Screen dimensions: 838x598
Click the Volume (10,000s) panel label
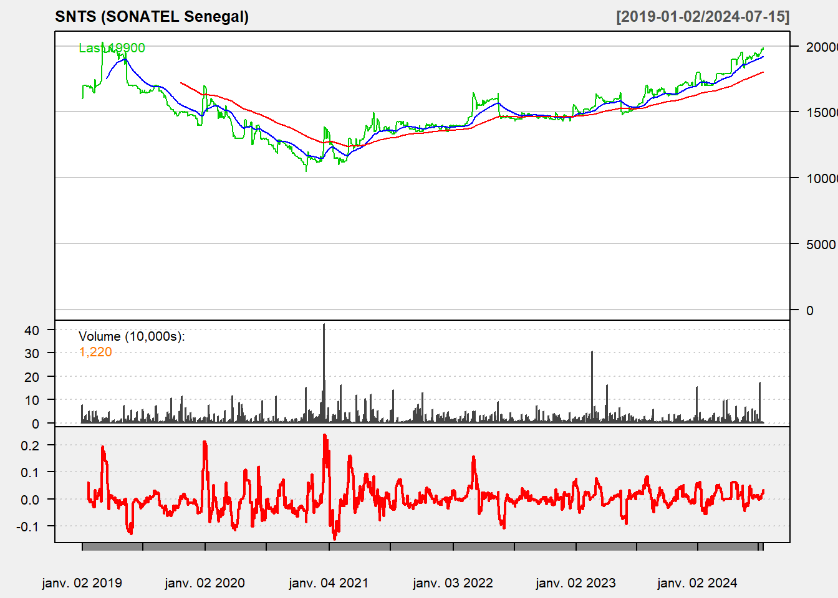[132, 336]
